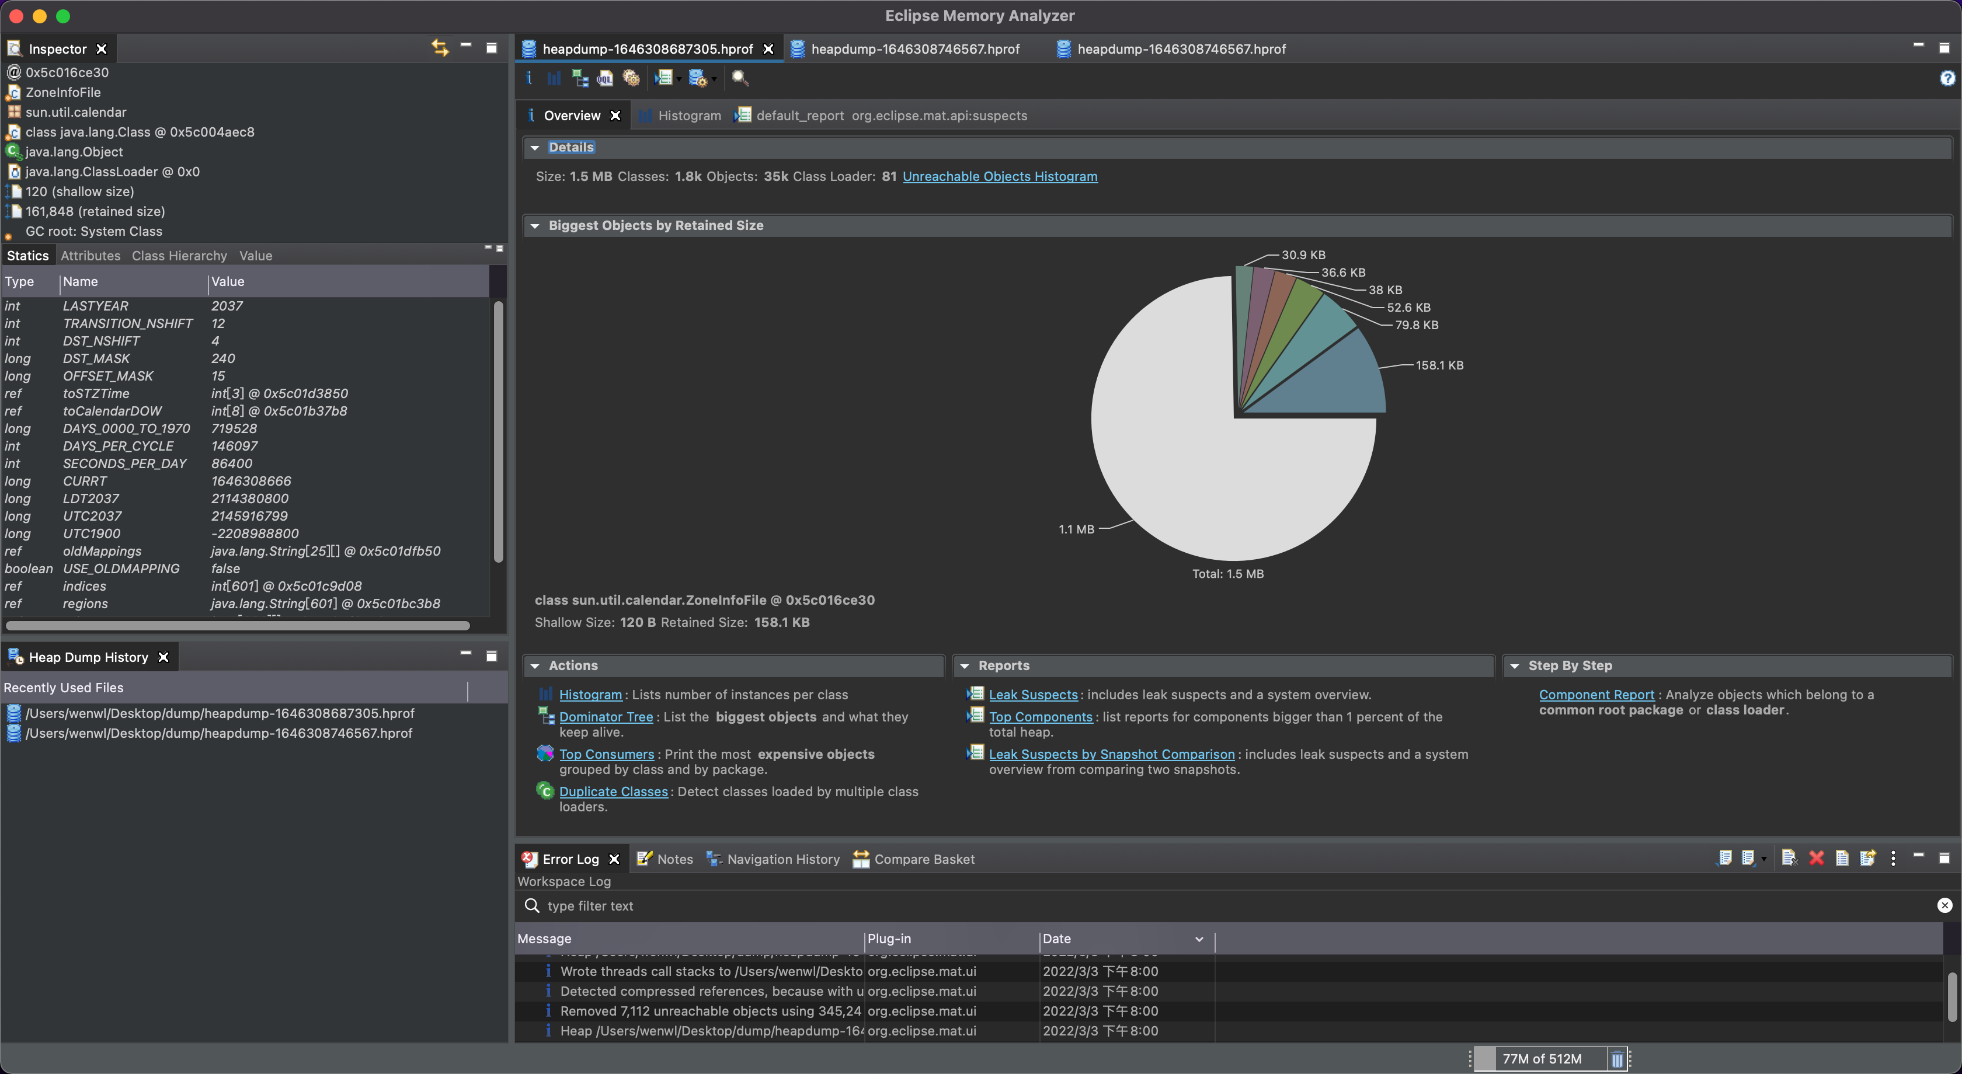Open the Import Log dropdown arrow
1962x1074 pixels.
[x=1764, y=860]
